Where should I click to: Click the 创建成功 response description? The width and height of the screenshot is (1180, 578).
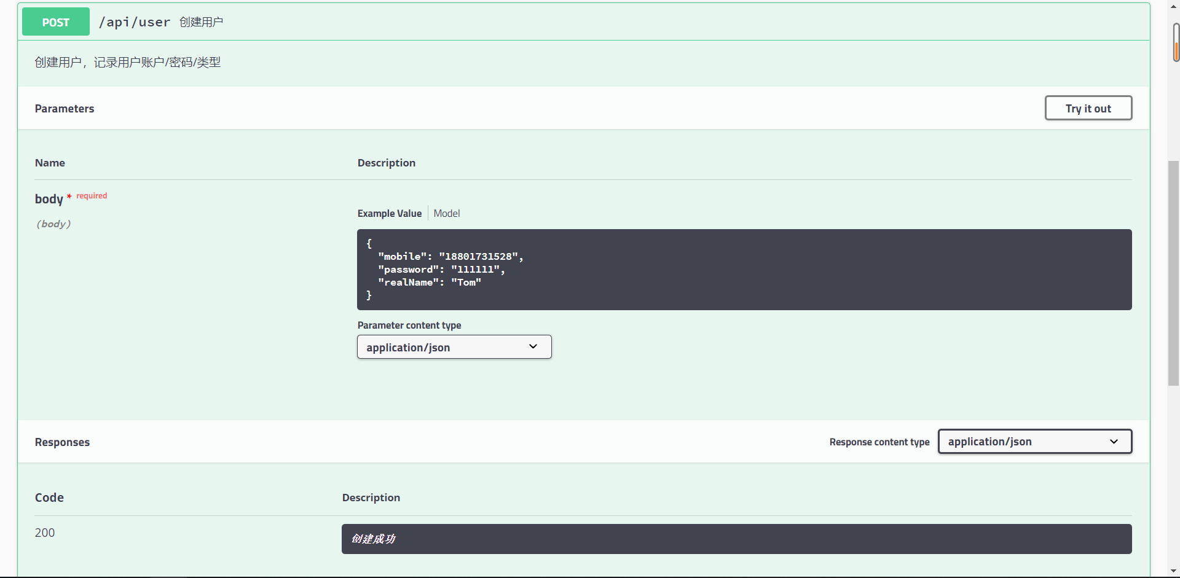pyautogui.click(x=373, y=539)
